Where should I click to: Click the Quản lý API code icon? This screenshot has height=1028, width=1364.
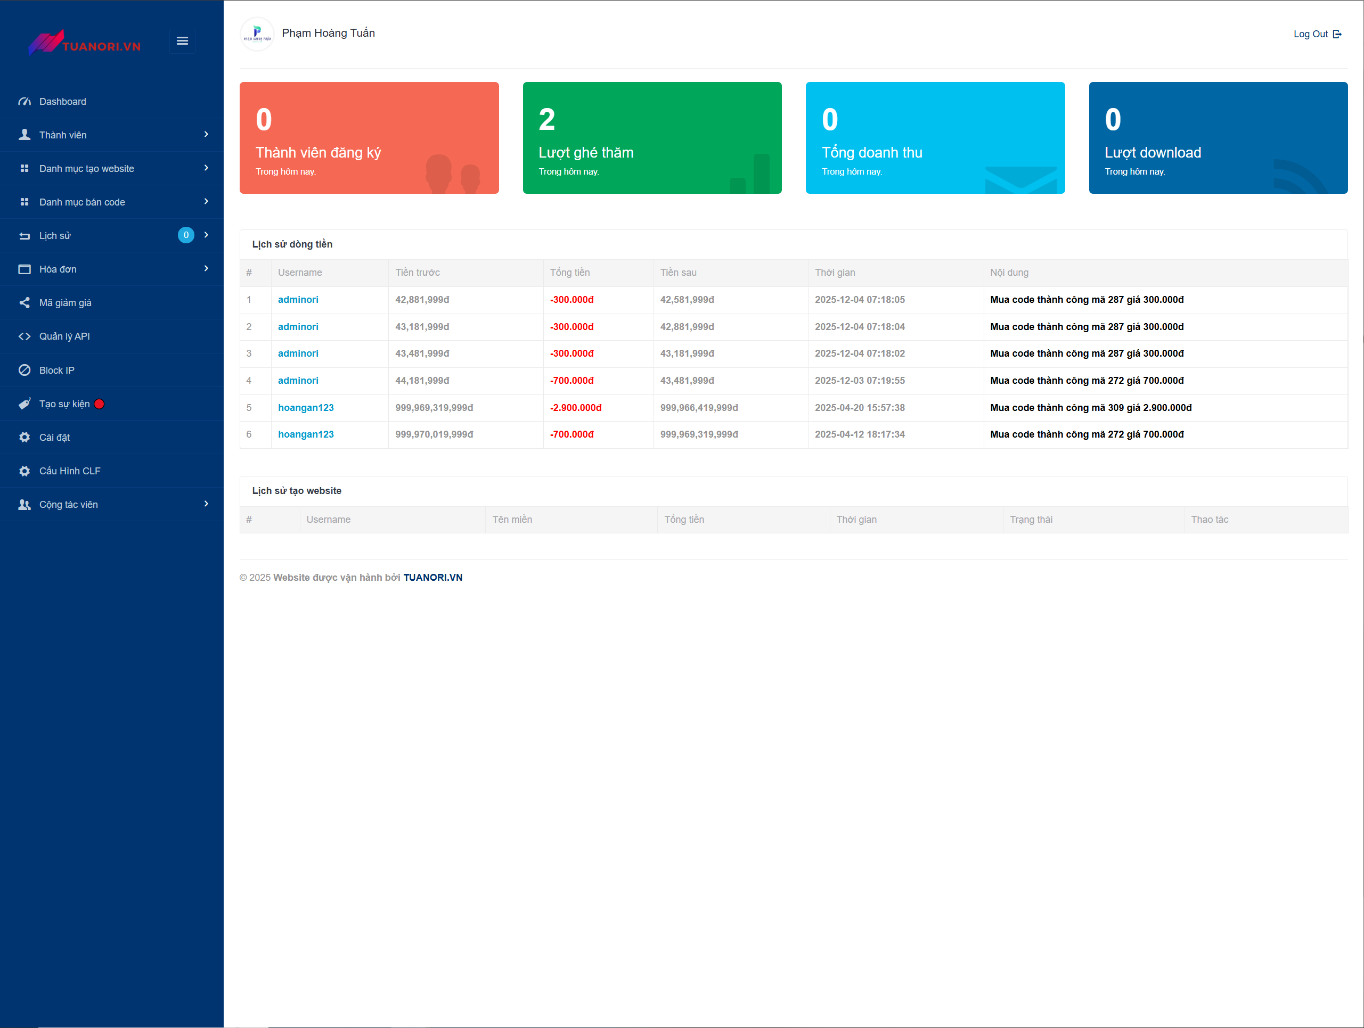pyautogui.click(x=24, y=336)
